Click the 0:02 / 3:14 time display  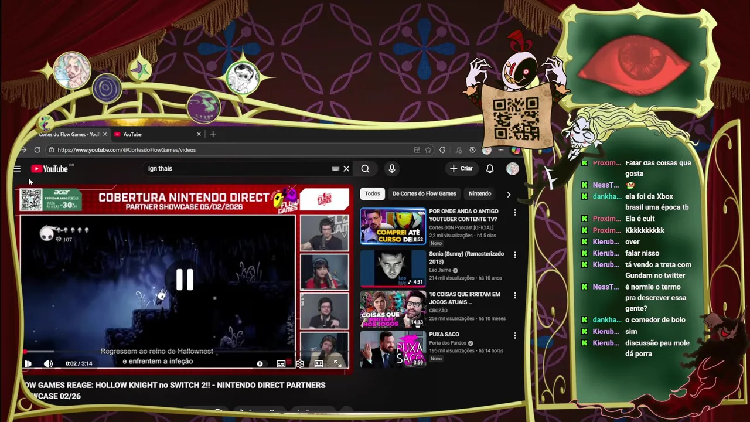coord(79,363)
